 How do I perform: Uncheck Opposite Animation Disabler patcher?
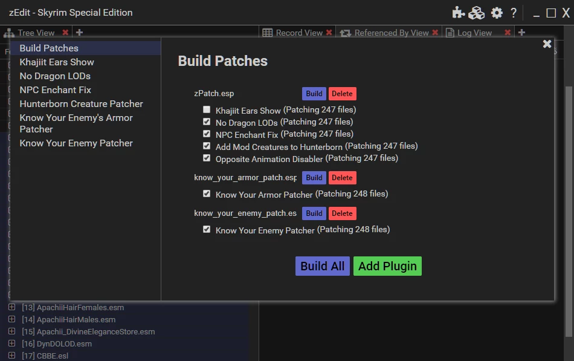207,158
